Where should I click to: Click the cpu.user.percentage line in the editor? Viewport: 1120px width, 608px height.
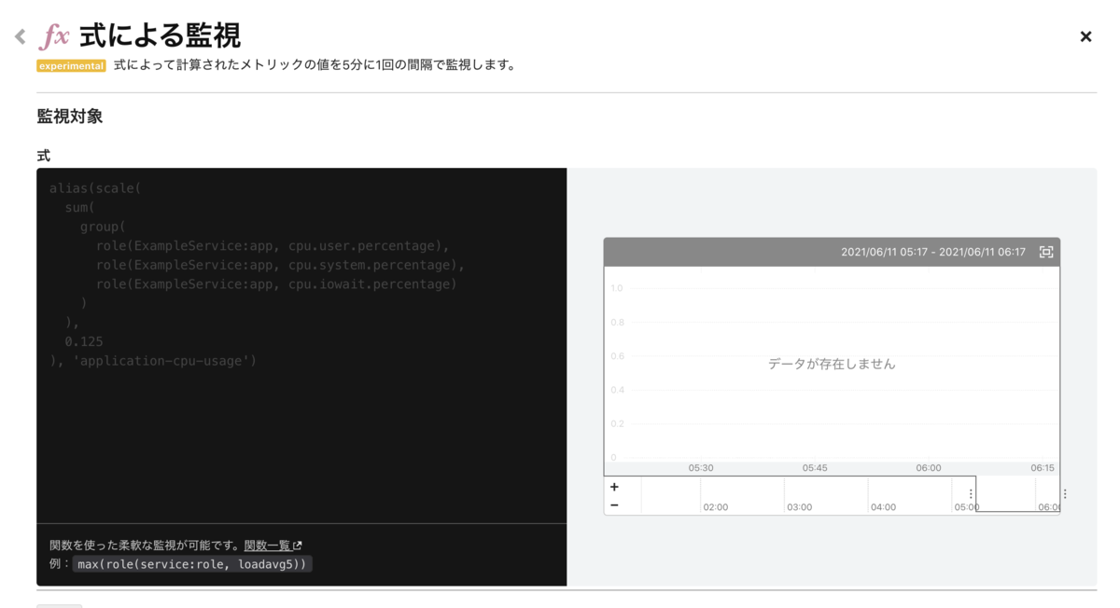(x=273, y=246)
